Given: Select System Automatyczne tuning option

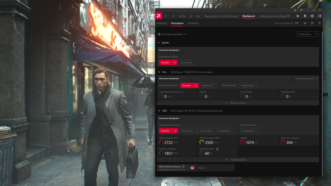Looking at the screenshot, I should coord(187,62).
